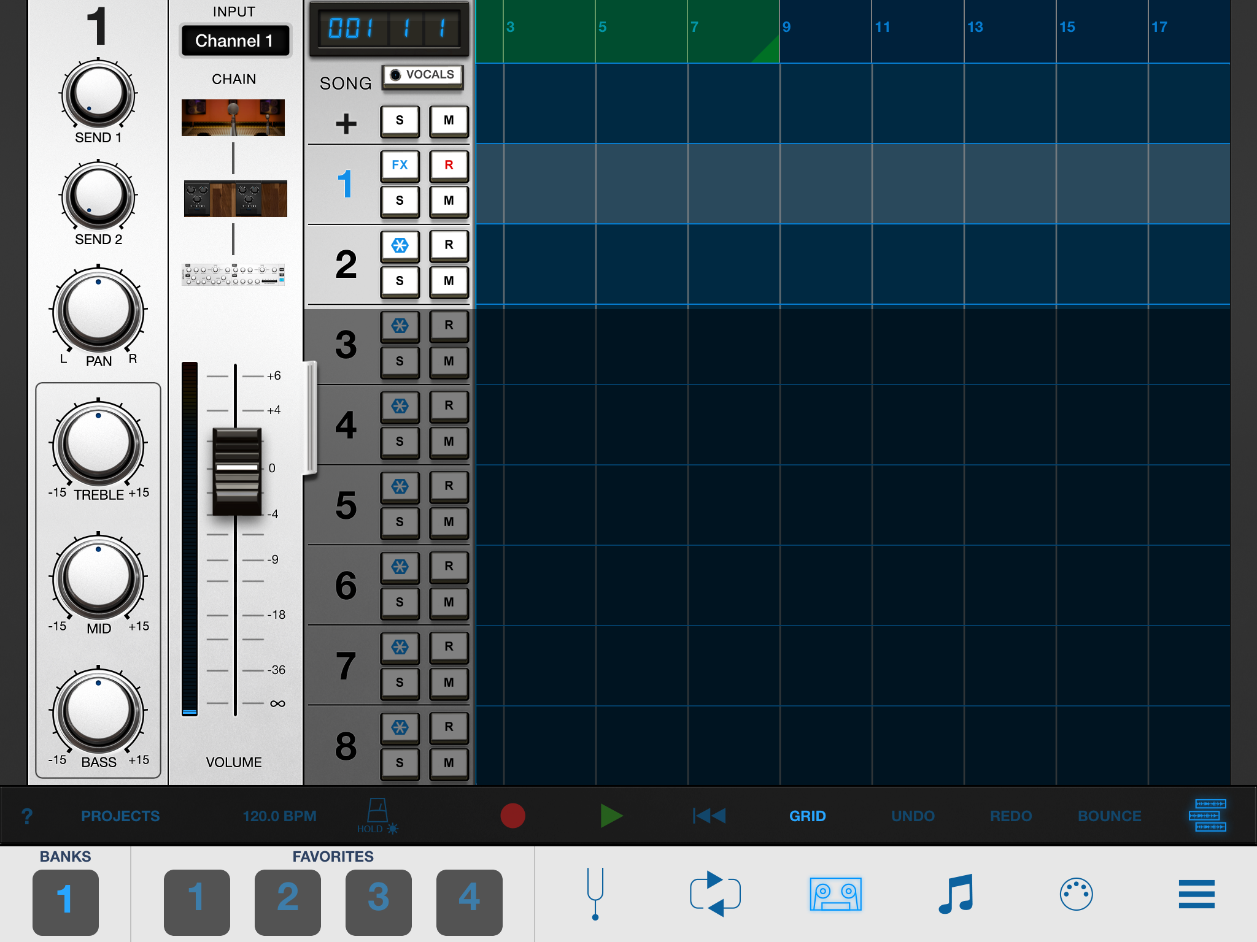Click the BOUNCE button
The height and width of the screenshot is (942, 1257).
point(1109,816)
